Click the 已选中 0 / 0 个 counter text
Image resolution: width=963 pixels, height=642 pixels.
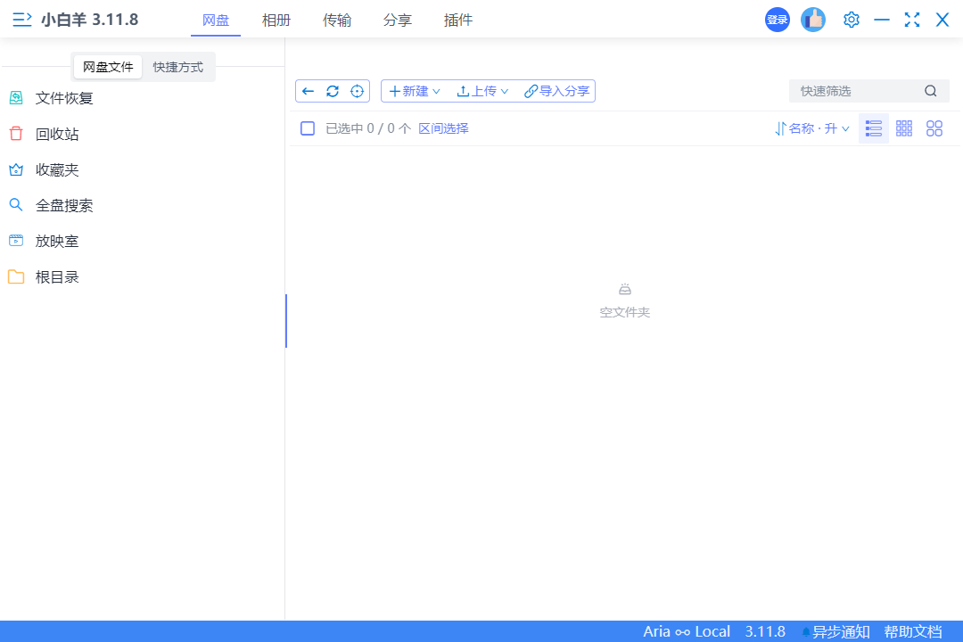click(368, 128)
